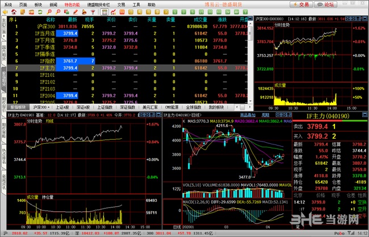Open the 页面 menu
The width and height of the screenshot is (369, 237).
(x=23, y=5)
